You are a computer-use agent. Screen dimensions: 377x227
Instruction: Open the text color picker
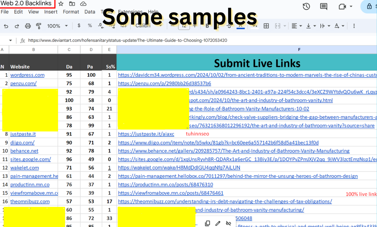click(x=240, y=26)
